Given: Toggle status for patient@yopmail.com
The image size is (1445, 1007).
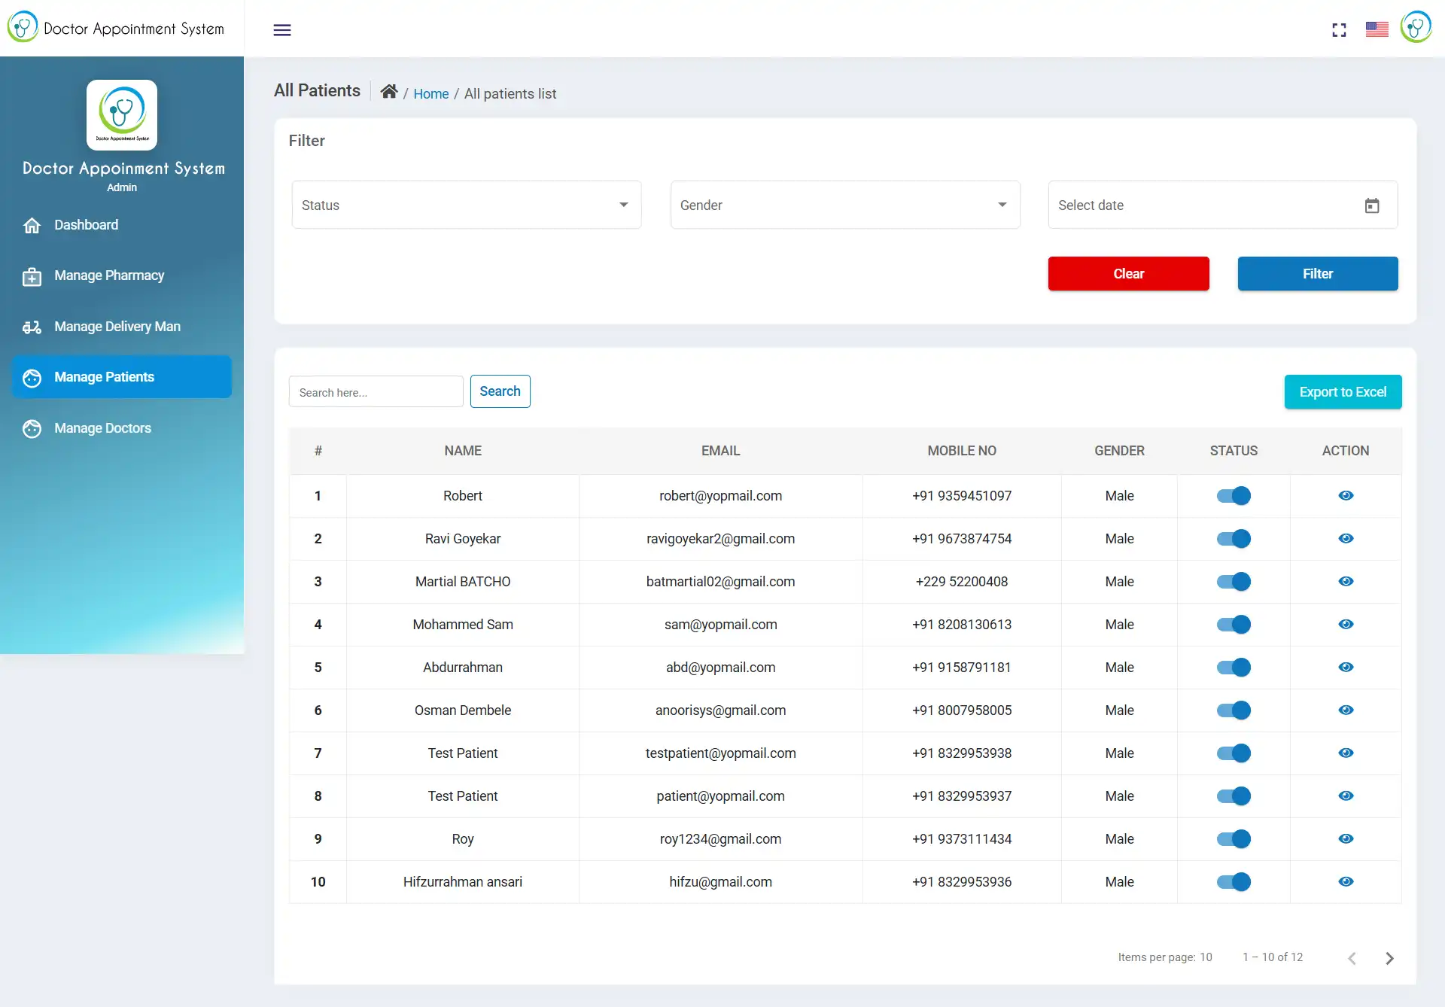Looking at the screenshot, I should click(1234, 796).
